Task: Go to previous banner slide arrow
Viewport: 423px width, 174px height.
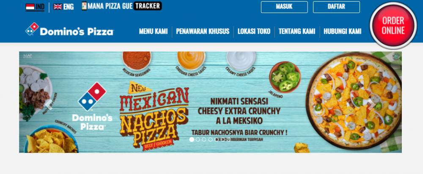Action: (x=49, y=104)
